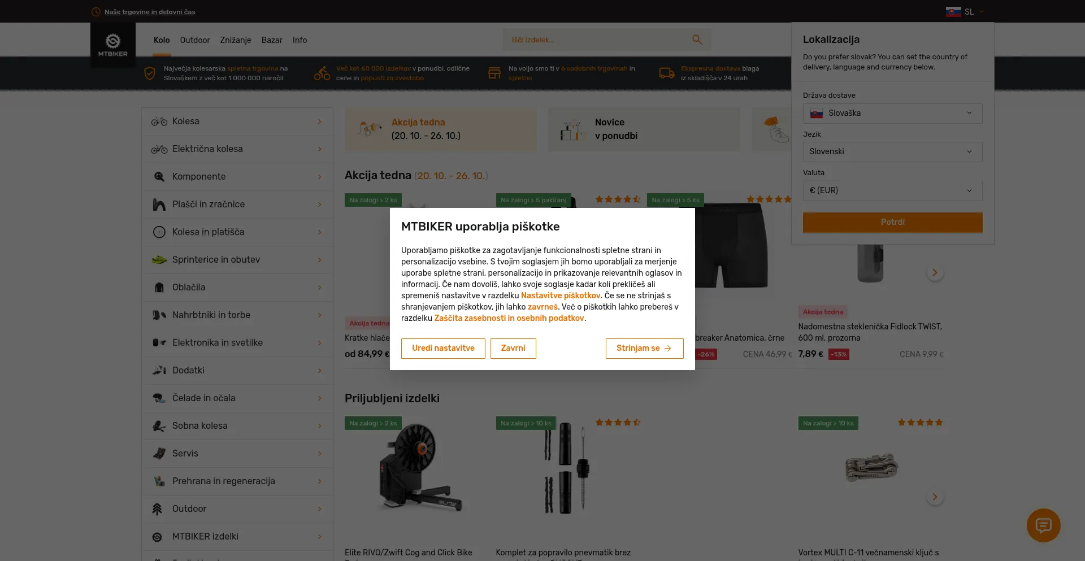The width and height of the screenshot is (1085, 561).
Task: Click the Outdoor tree icon in sidebar
Action: [158, 509]
